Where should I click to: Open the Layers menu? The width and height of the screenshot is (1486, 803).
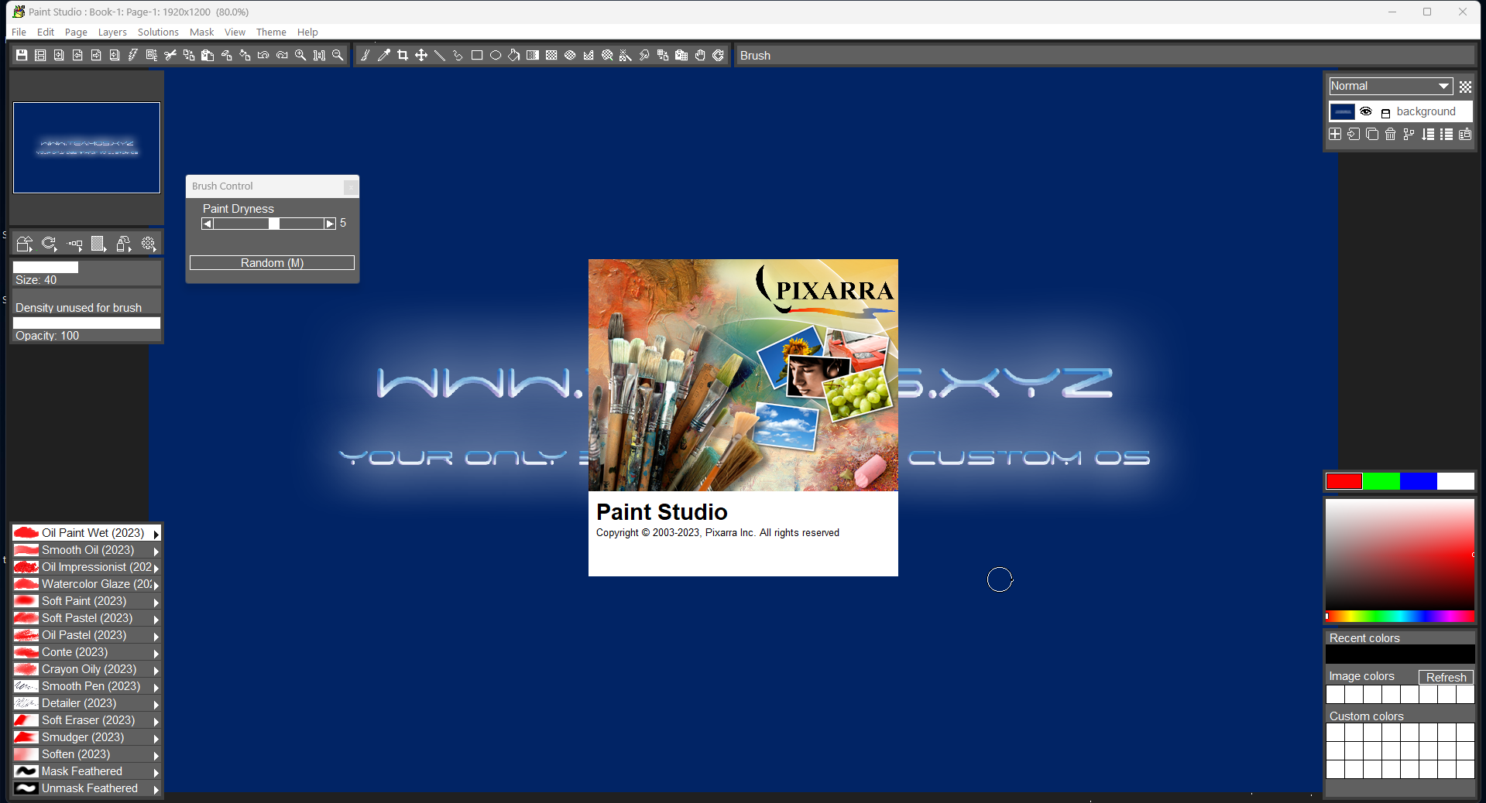(112, 32)
